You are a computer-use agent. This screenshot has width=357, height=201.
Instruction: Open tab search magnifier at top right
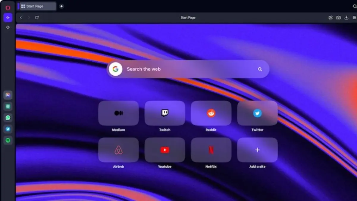354,6
